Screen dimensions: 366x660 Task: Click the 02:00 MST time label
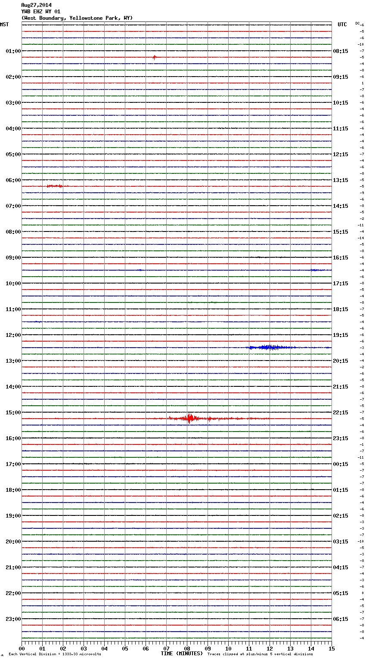click(x=13, y=77)
